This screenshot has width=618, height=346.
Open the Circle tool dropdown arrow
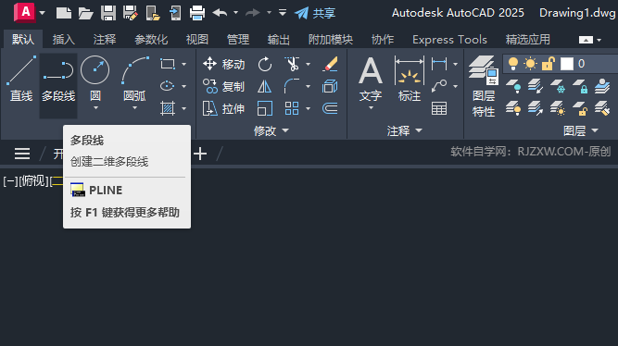[95, 108]
